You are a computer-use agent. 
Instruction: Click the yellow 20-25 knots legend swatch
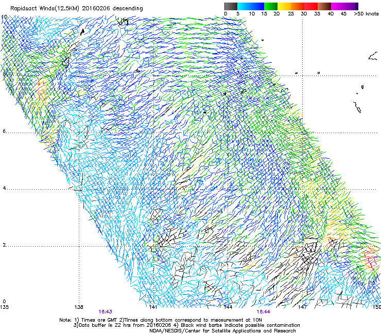tap(284, 6)
